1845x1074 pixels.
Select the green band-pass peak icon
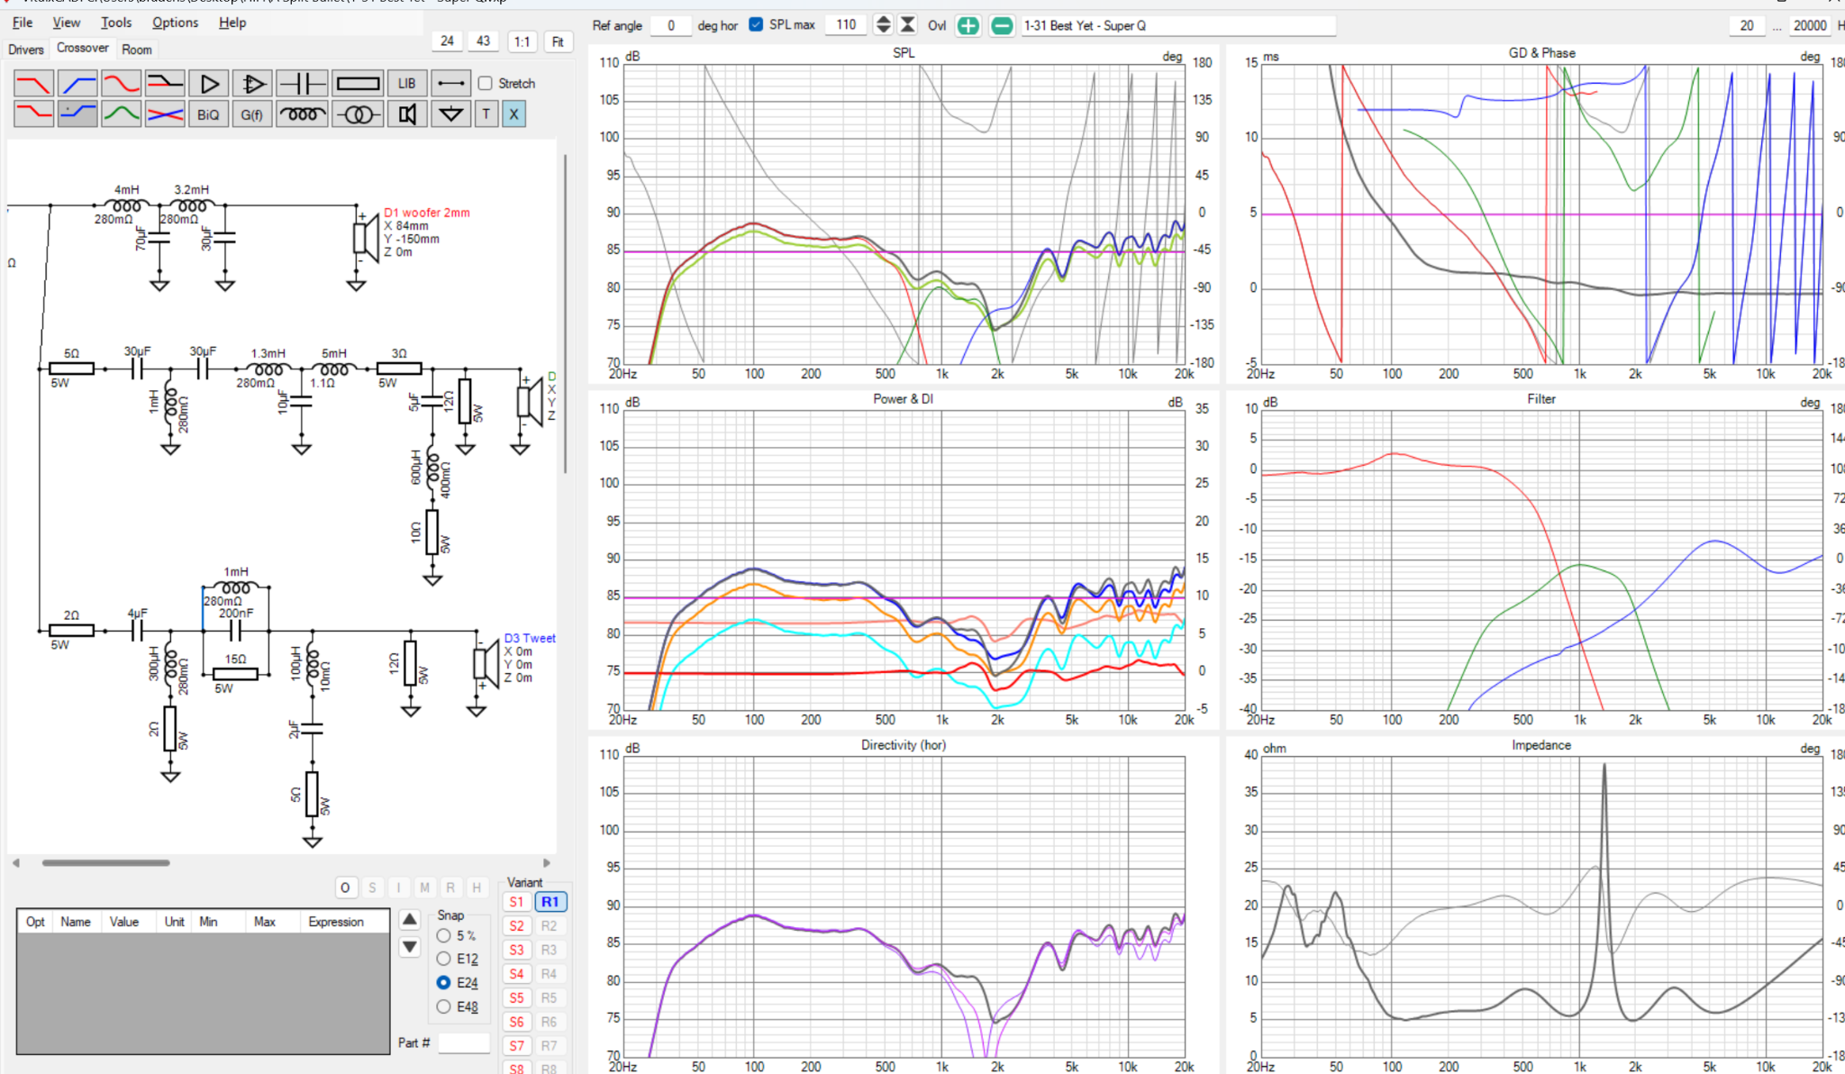121,114
